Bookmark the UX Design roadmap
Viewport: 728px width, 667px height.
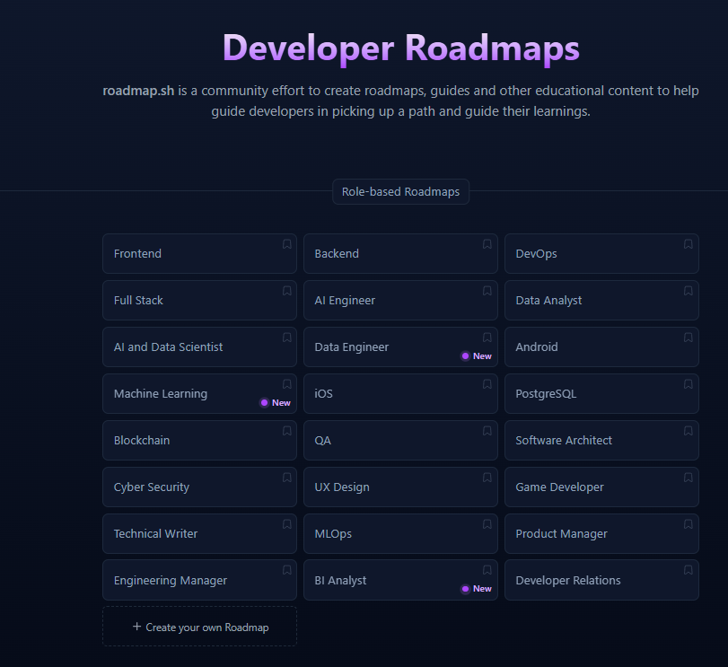[x=487, y=478]
